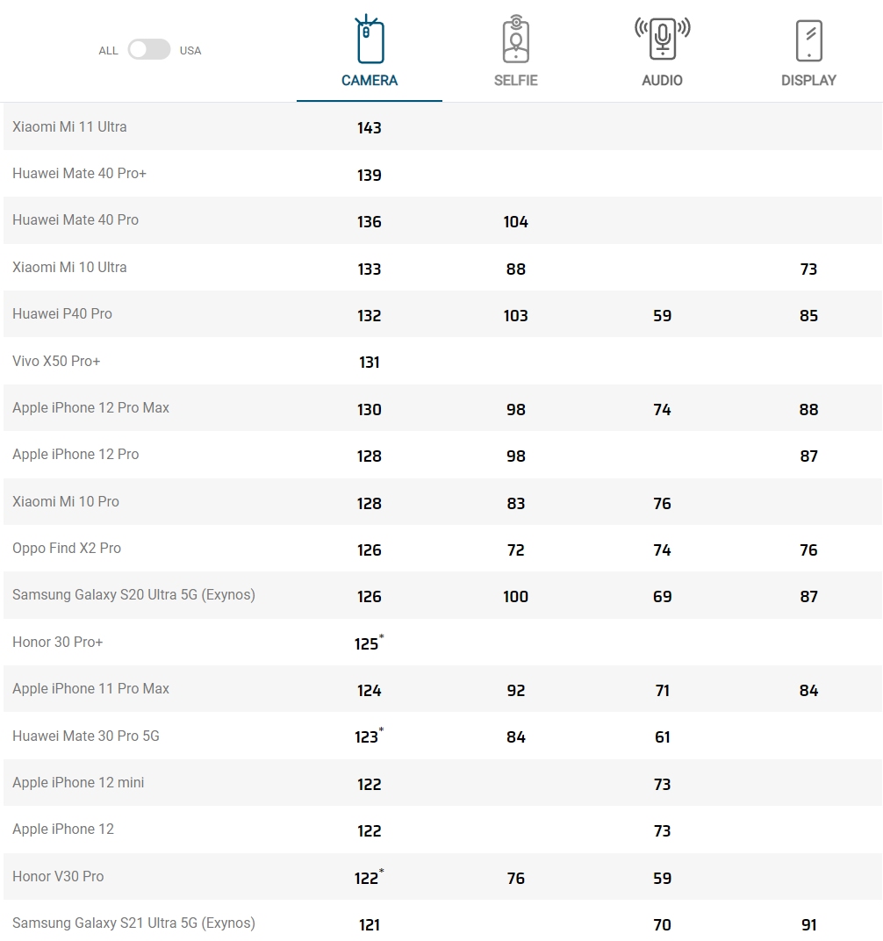Click Huawei P40 Pro selfie score 103
This screenshot has height=941, width=883.
pos(516,316)
